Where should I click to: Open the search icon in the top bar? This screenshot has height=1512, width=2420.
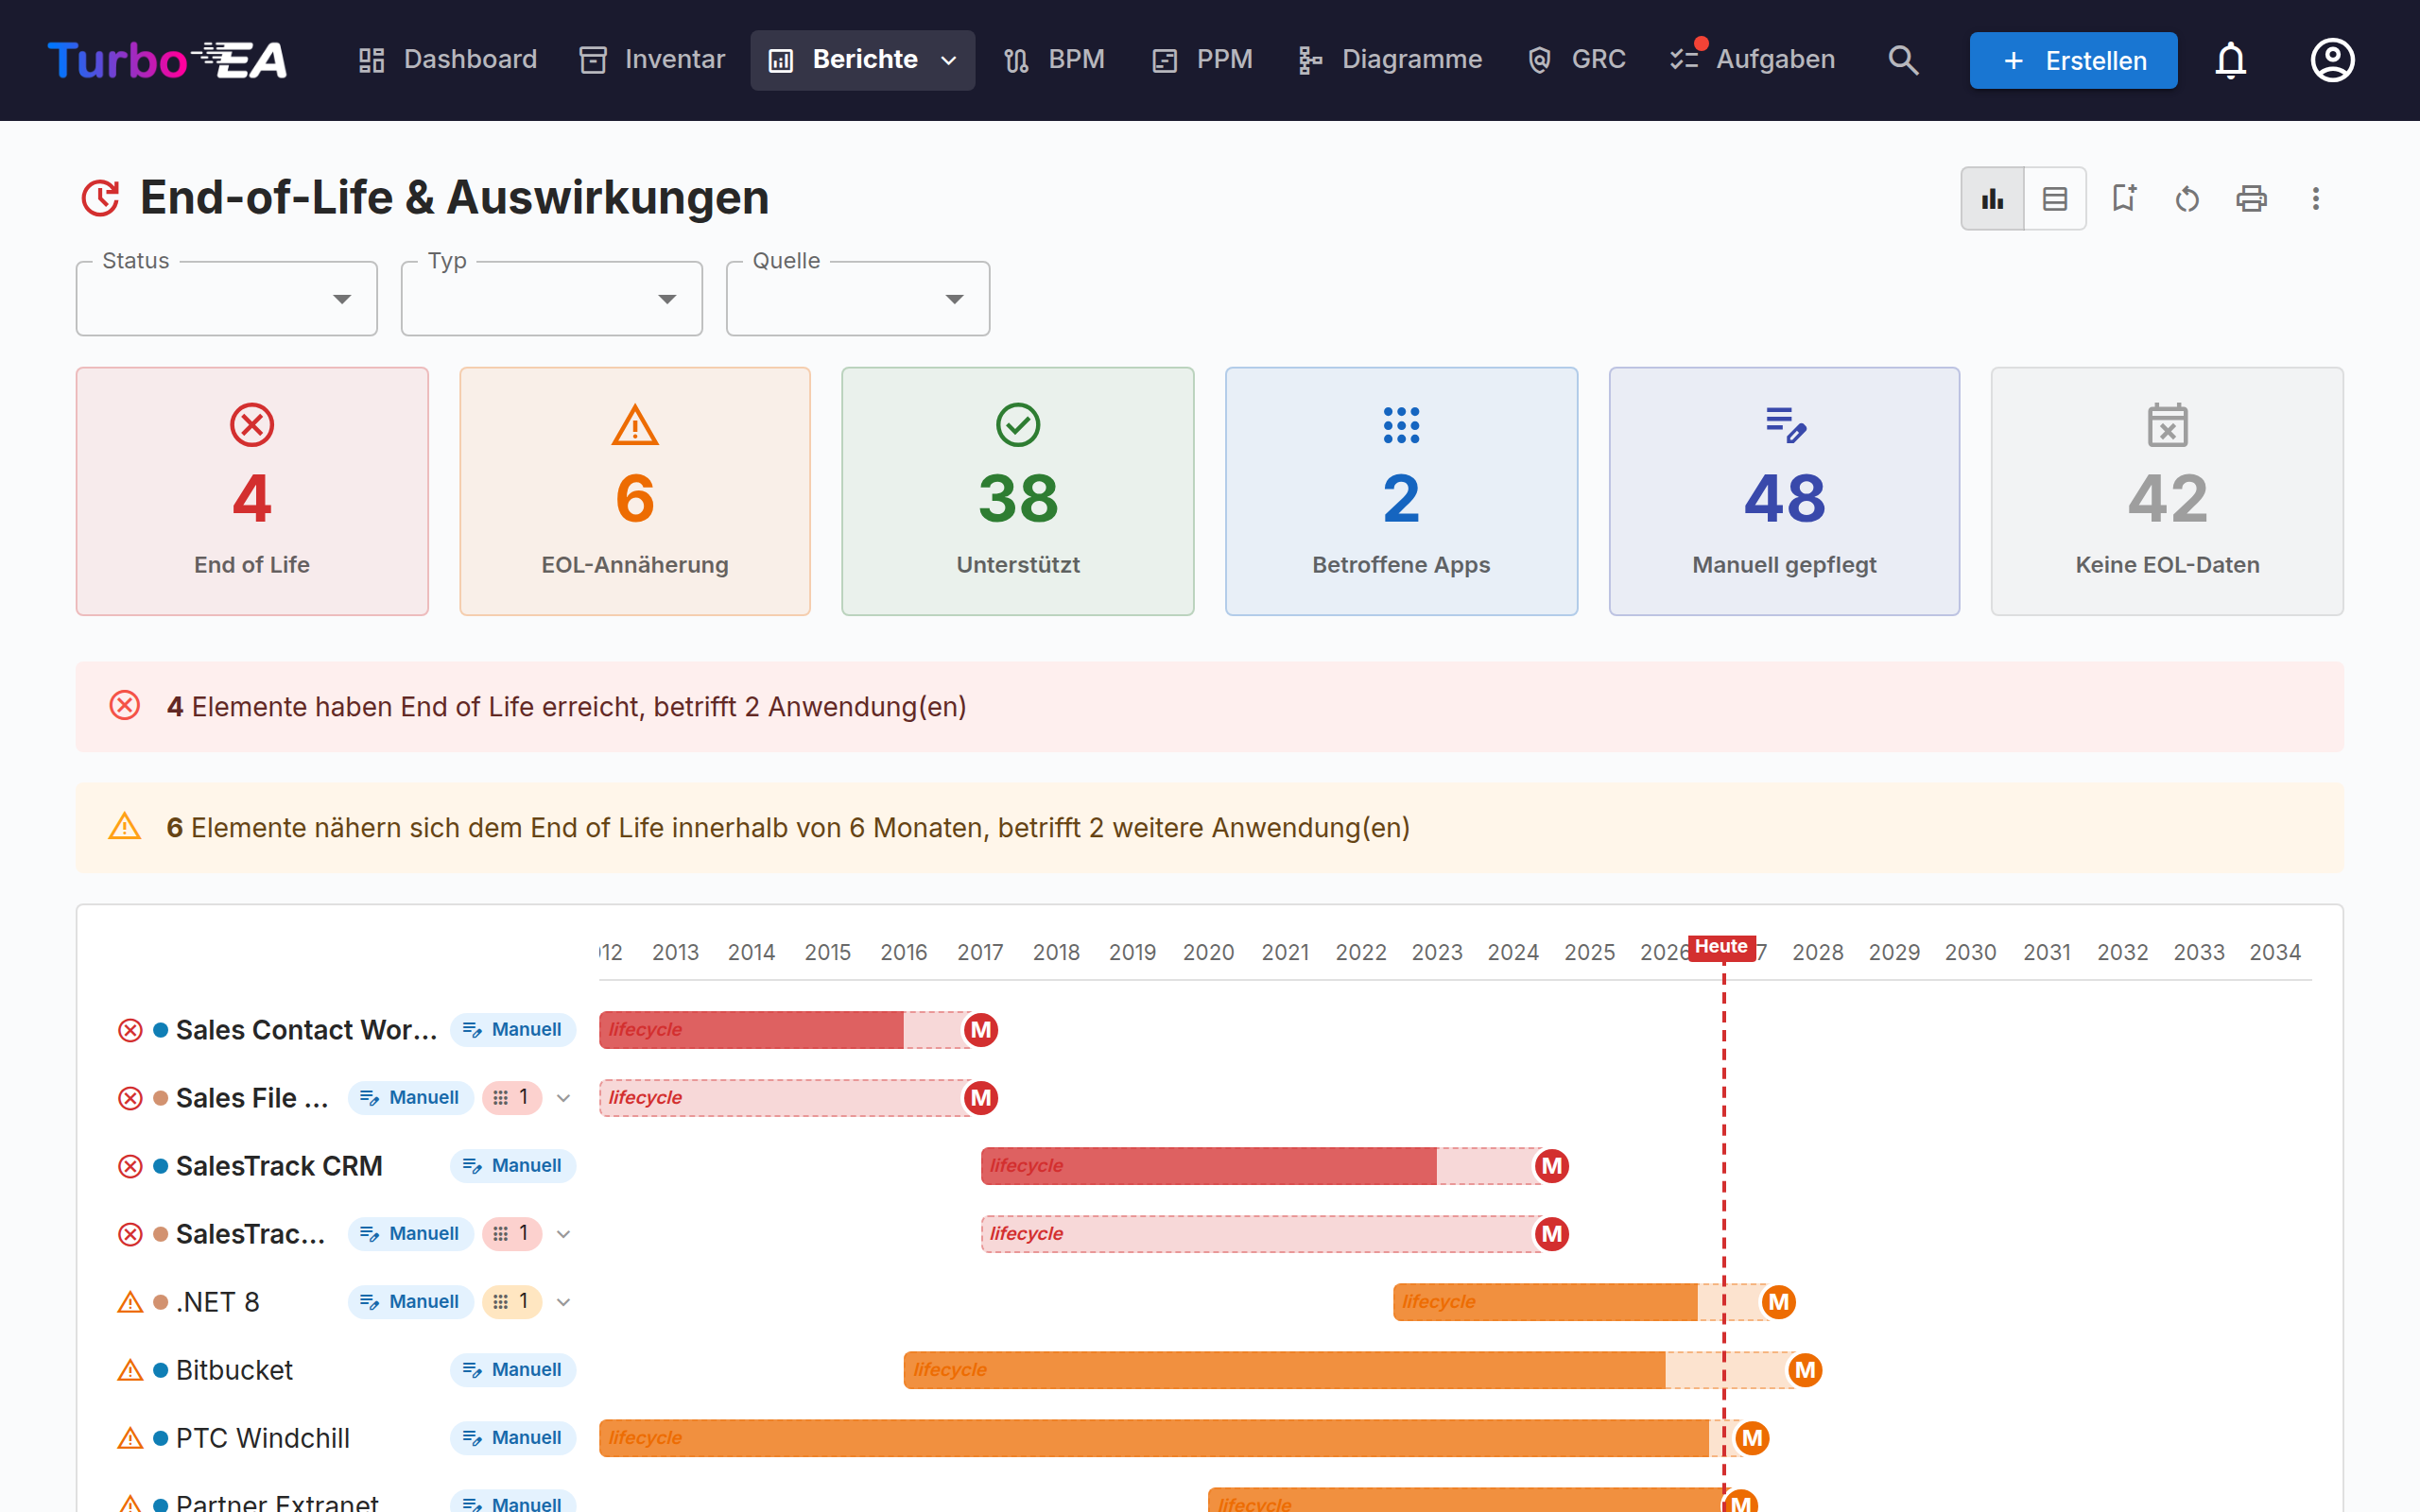click(x=1903, y=60)
